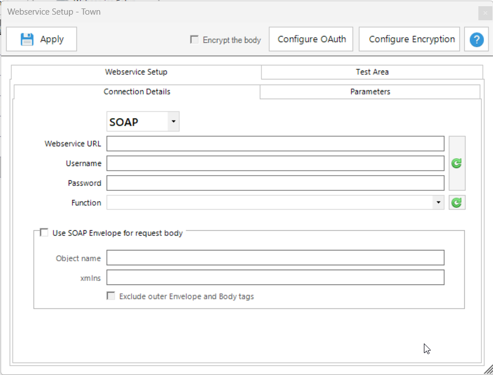Click the Password input box
493x375 pixels.
(275, 183)
